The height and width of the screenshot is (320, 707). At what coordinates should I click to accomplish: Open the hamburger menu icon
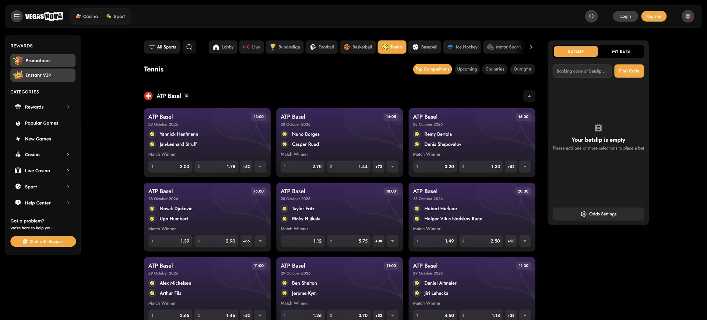tap(17, 16)
